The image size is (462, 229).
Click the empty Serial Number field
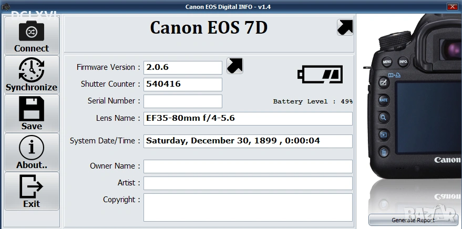tap(183, 101)
